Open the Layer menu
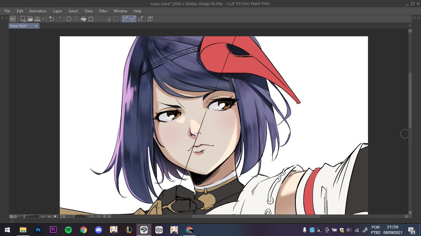The width and height of the screenshot is (421, 236). point(58,11)
